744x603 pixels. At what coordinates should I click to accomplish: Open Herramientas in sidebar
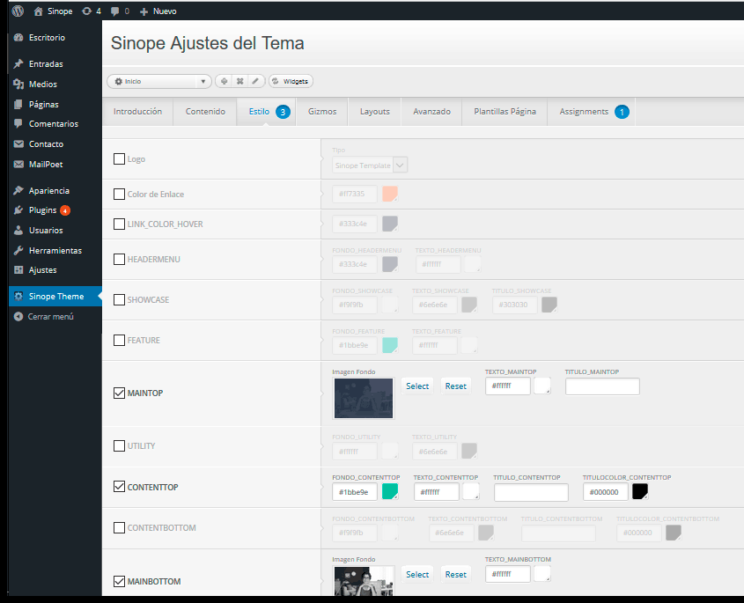pos(55,251)
